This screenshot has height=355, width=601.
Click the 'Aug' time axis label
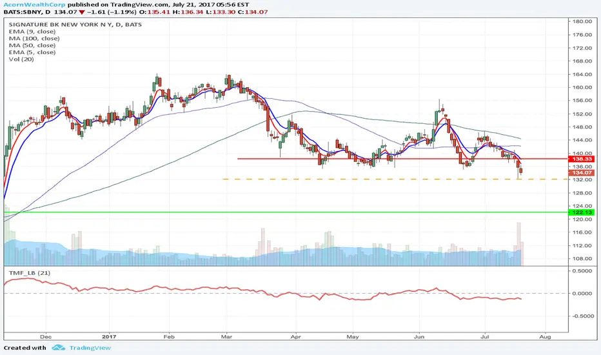545,336
